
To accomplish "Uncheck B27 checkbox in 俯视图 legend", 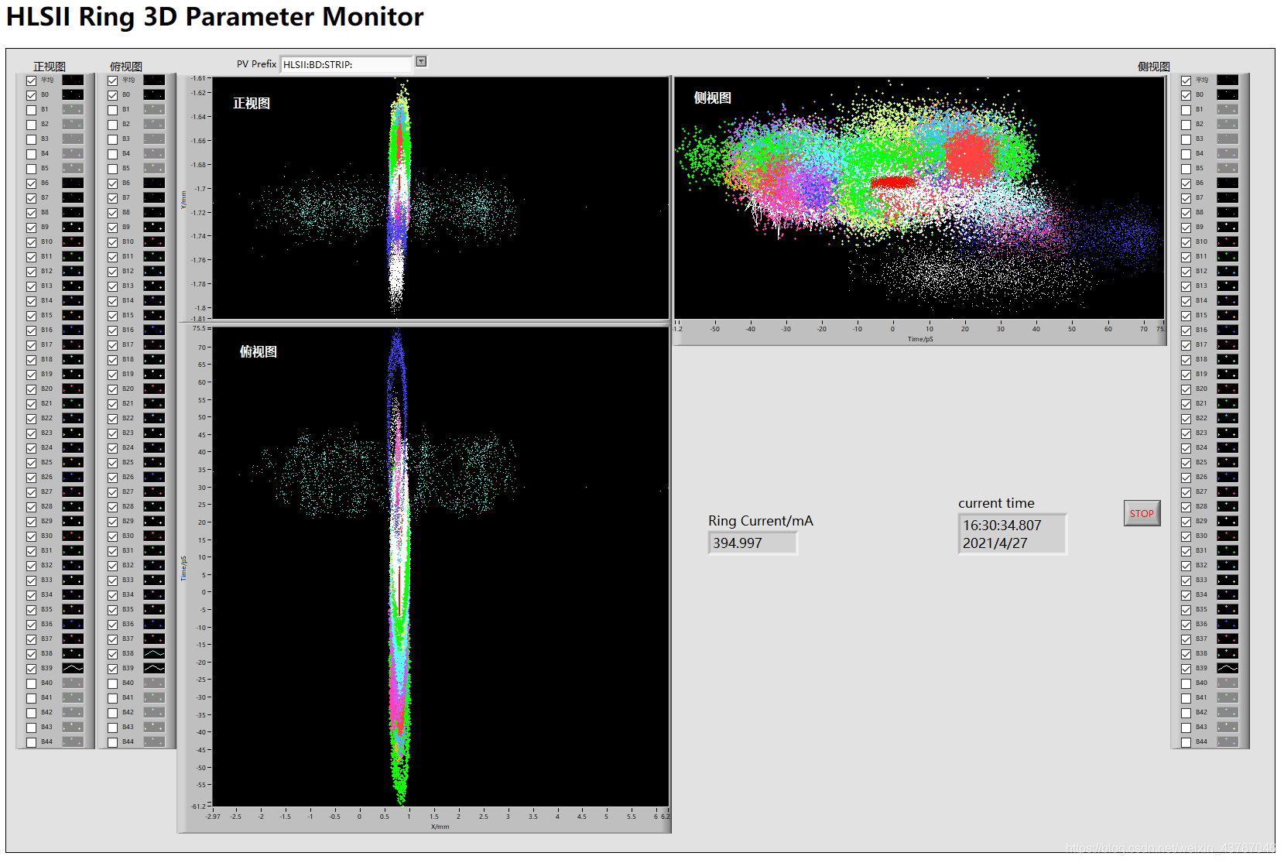I will click(113, 492).
